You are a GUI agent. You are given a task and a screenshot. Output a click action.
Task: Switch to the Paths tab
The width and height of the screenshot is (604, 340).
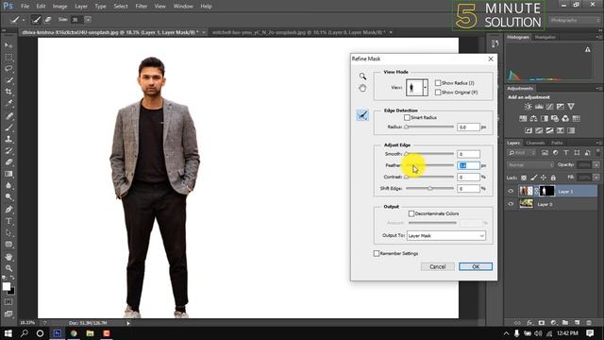(x=557, y=143)
